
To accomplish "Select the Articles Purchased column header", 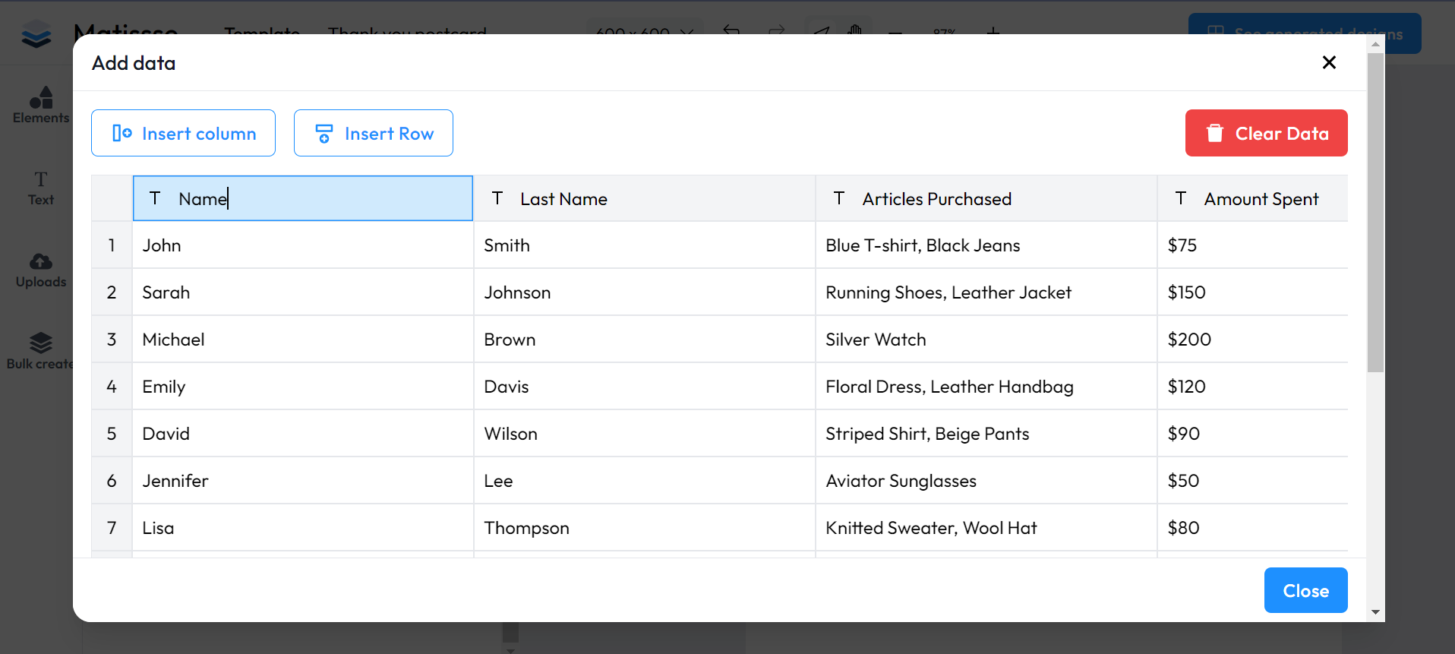I will tap(986, 198).
